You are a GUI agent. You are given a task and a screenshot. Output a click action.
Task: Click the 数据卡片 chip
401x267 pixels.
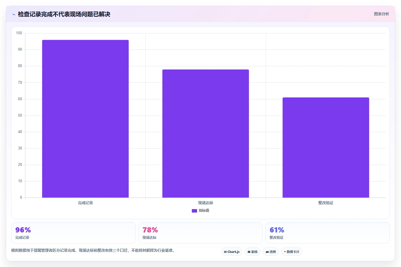point(292,252)
